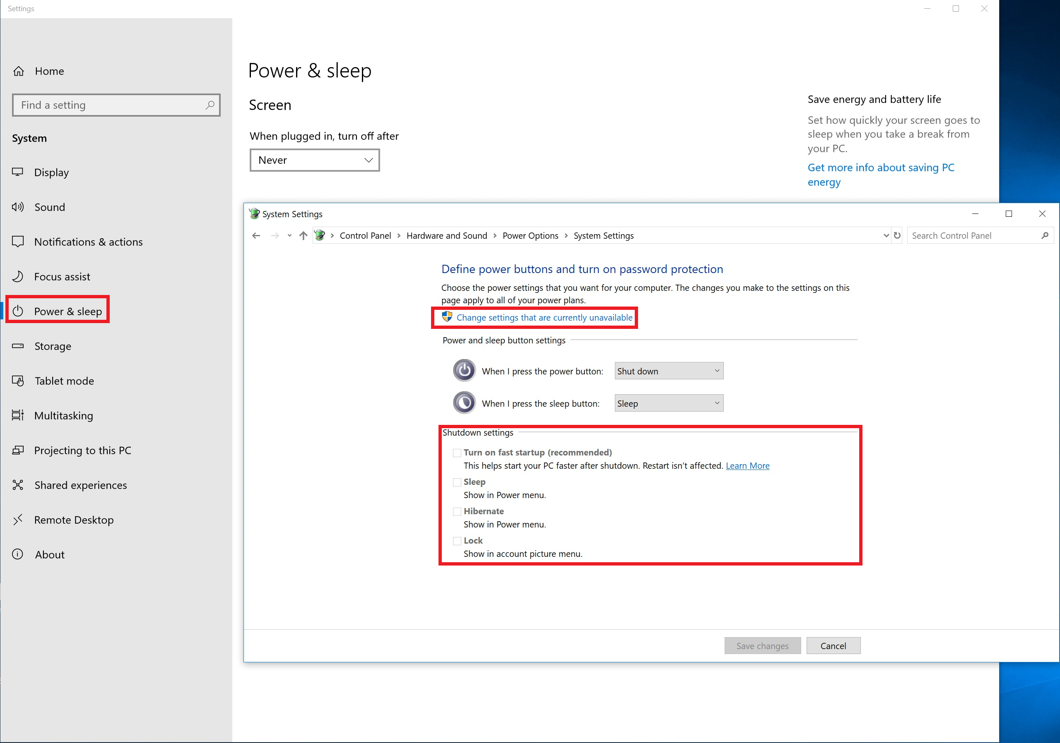This screenshot has width=1060, height=743.
Task: Refresh the Control Panel address bar
Action: point(897,235)
